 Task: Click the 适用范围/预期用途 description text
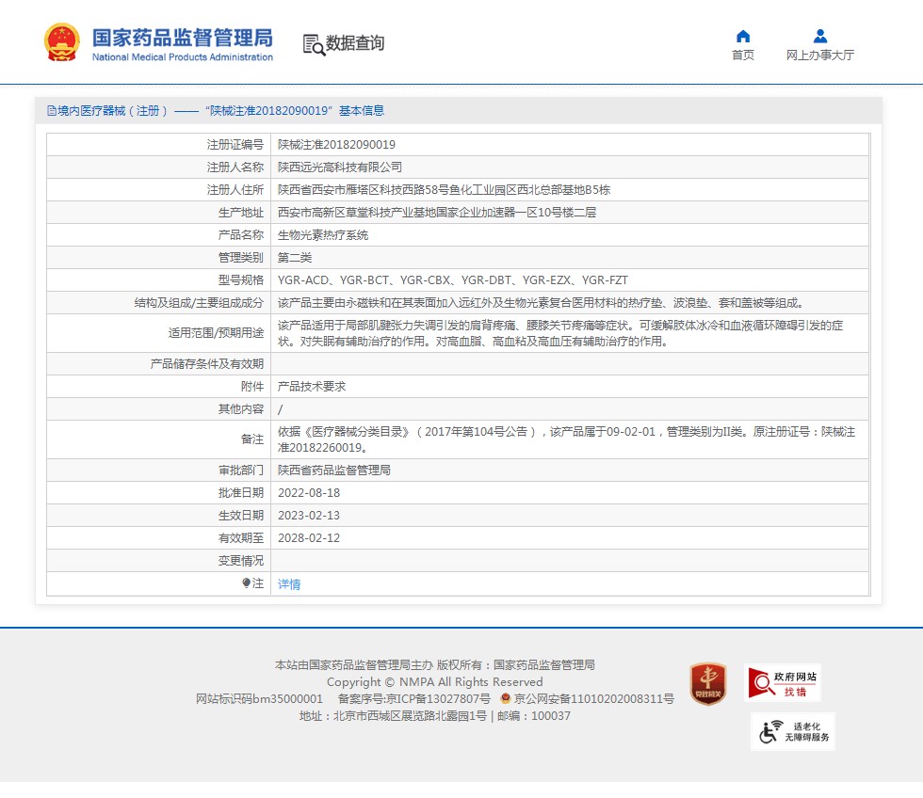[x=560, y=333]
